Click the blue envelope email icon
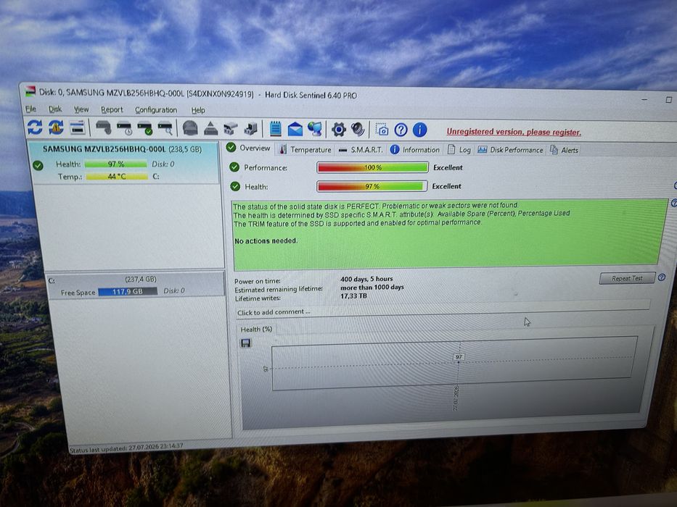Screen dimensions: 677x507 coord(295,129)
